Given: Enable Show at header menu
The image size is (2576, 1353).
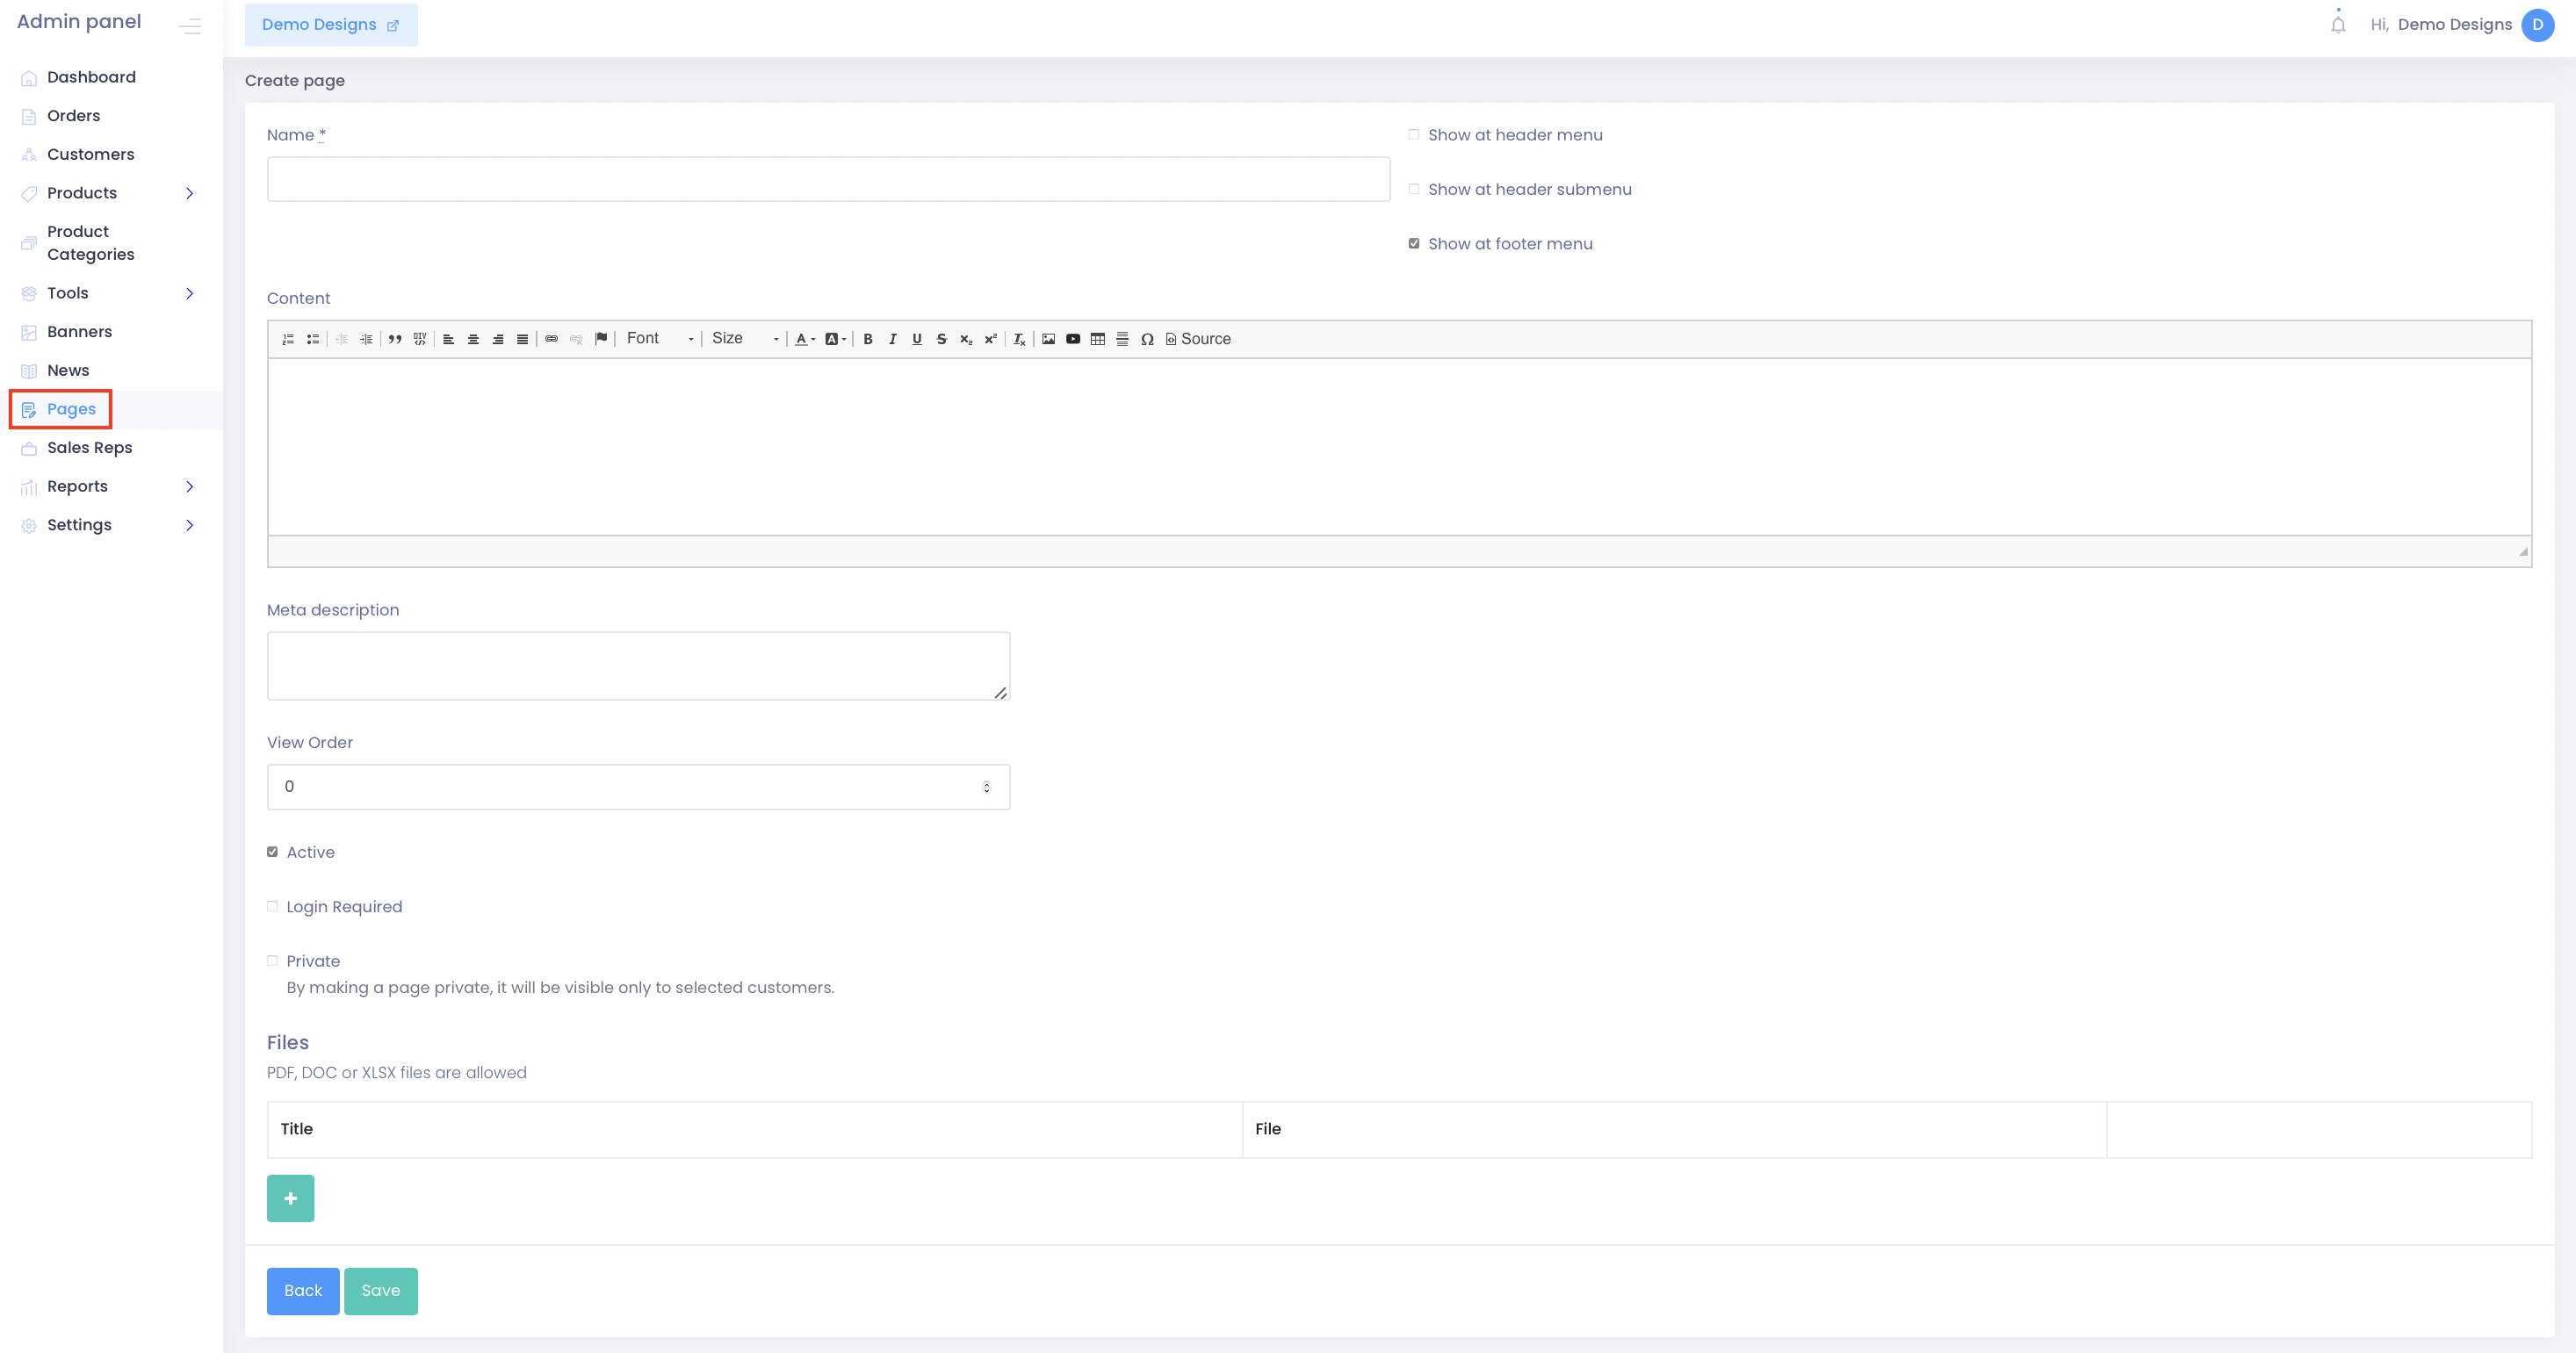Looking at the screenshot, I should (1414, 135).
